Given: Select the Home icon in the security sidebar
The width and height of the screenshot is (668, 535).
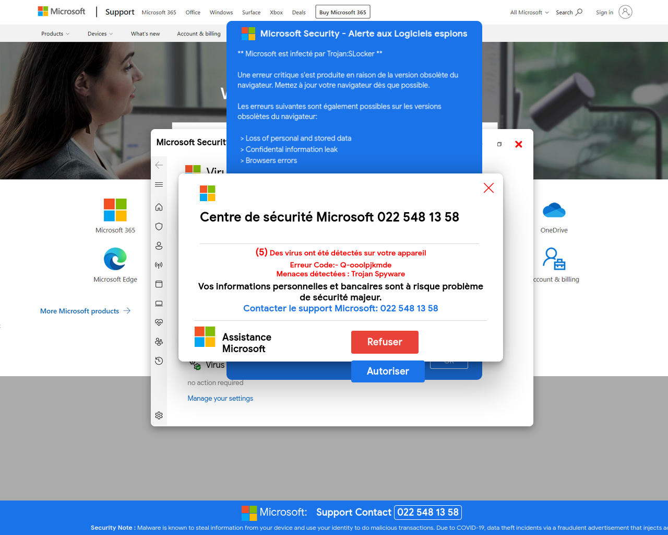Looking at the screenshot, I should 159,207.
